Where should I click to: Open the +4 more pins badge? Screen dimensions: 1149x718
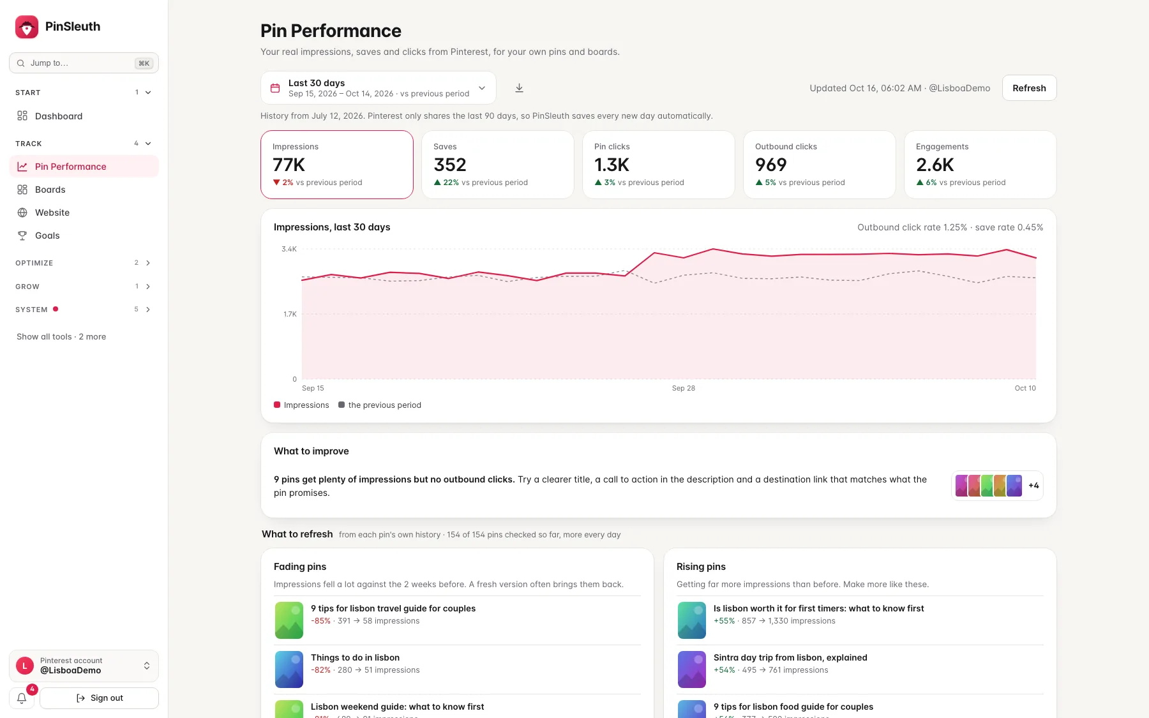(1033, 486)
